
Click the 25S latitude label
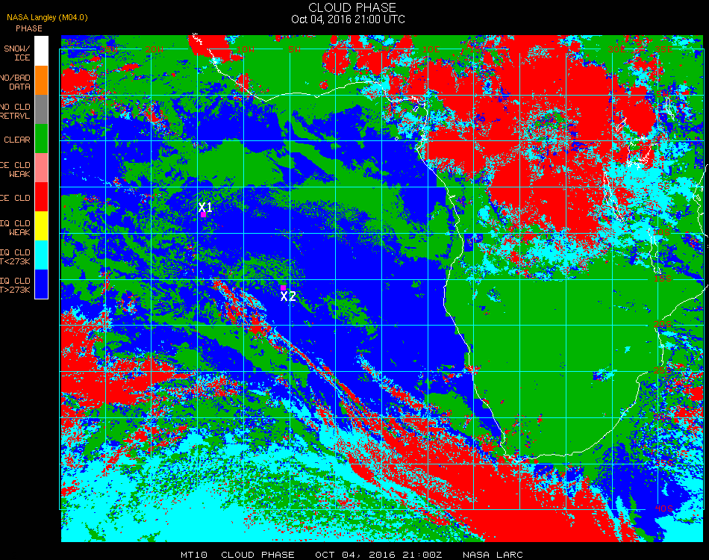(663, 371)
